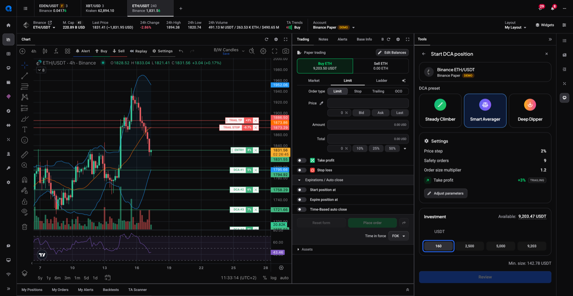Toggle lock all drawings padlock
Screen dimensions: 573x296
[x=25, y=202]
